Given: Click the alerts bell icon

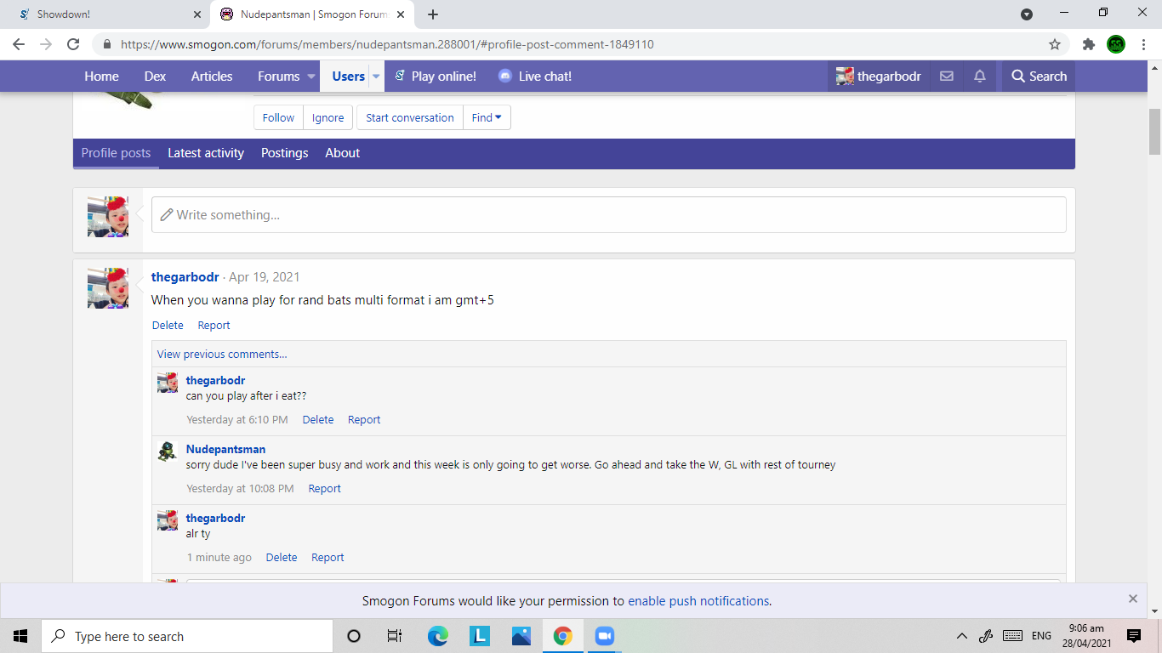Looking at the screenshot, I should (980, 77).
